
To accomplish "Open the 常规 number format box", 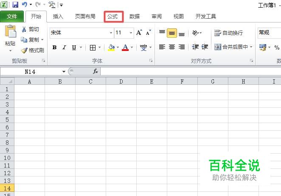I will tap(270, 33).
